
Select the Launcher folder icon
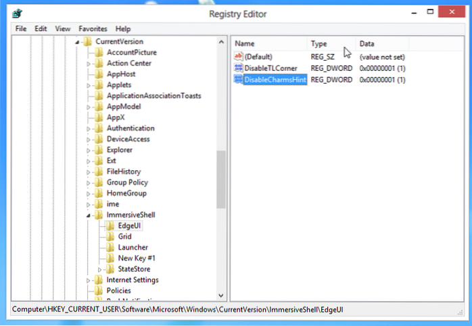[x=110, y=247]
